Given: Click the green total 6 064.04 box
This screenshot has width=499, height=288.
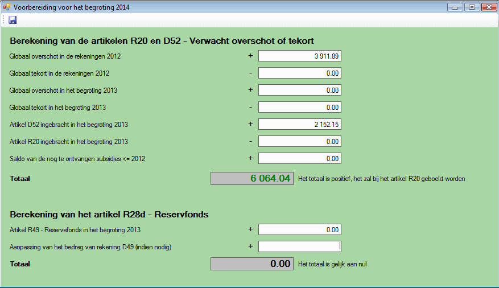Looking at the screenshot, I should [252, 179].
